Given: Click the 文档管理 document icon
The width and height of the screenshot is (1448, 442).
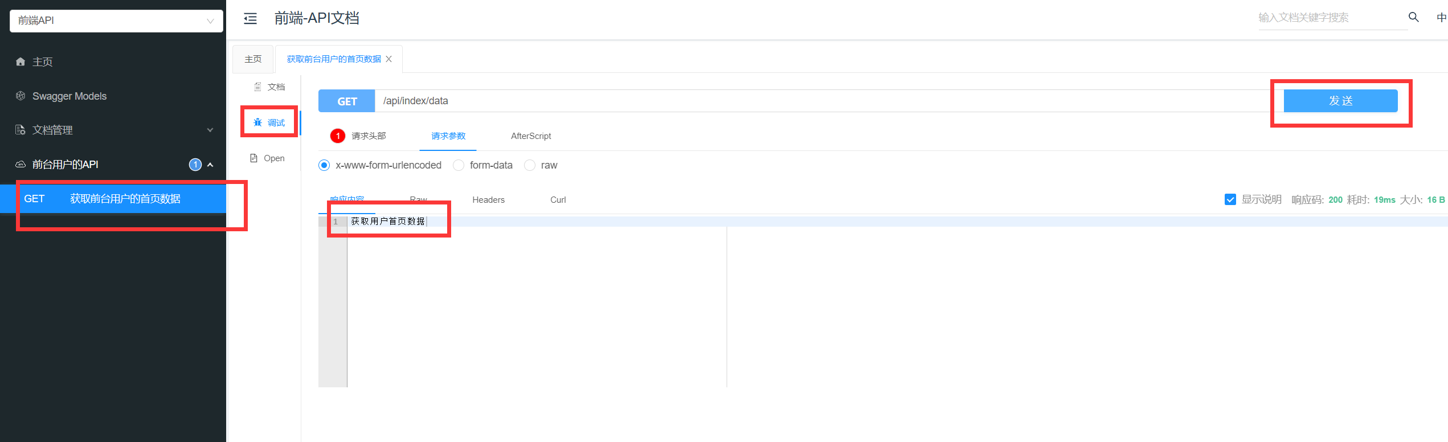Looking at the screenshot, I should click(21, 130).
